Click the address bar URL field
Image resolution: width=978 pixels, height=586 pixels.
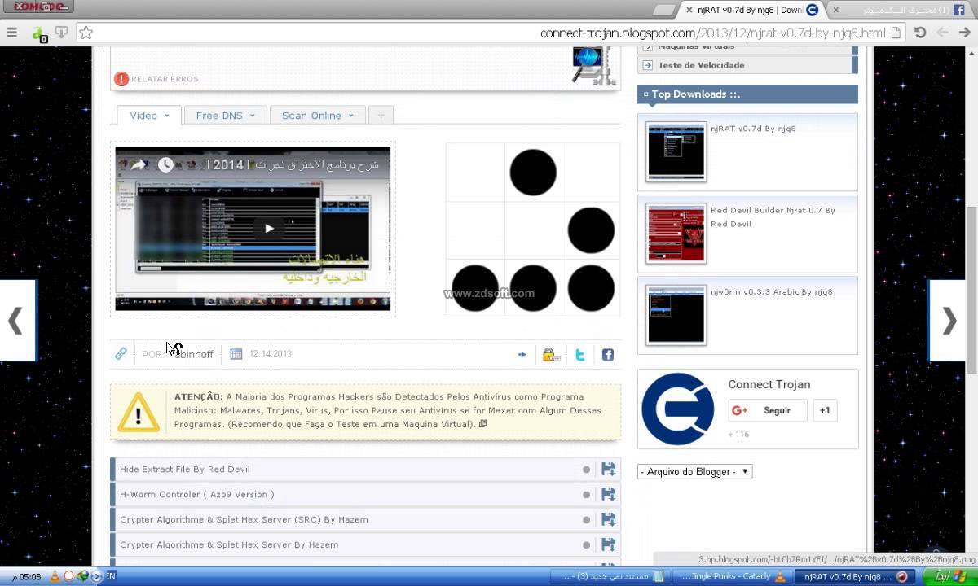(x=489, y=33)
